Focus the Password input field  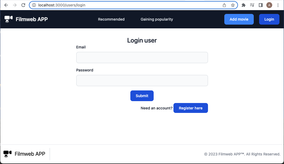click(142, 81)
